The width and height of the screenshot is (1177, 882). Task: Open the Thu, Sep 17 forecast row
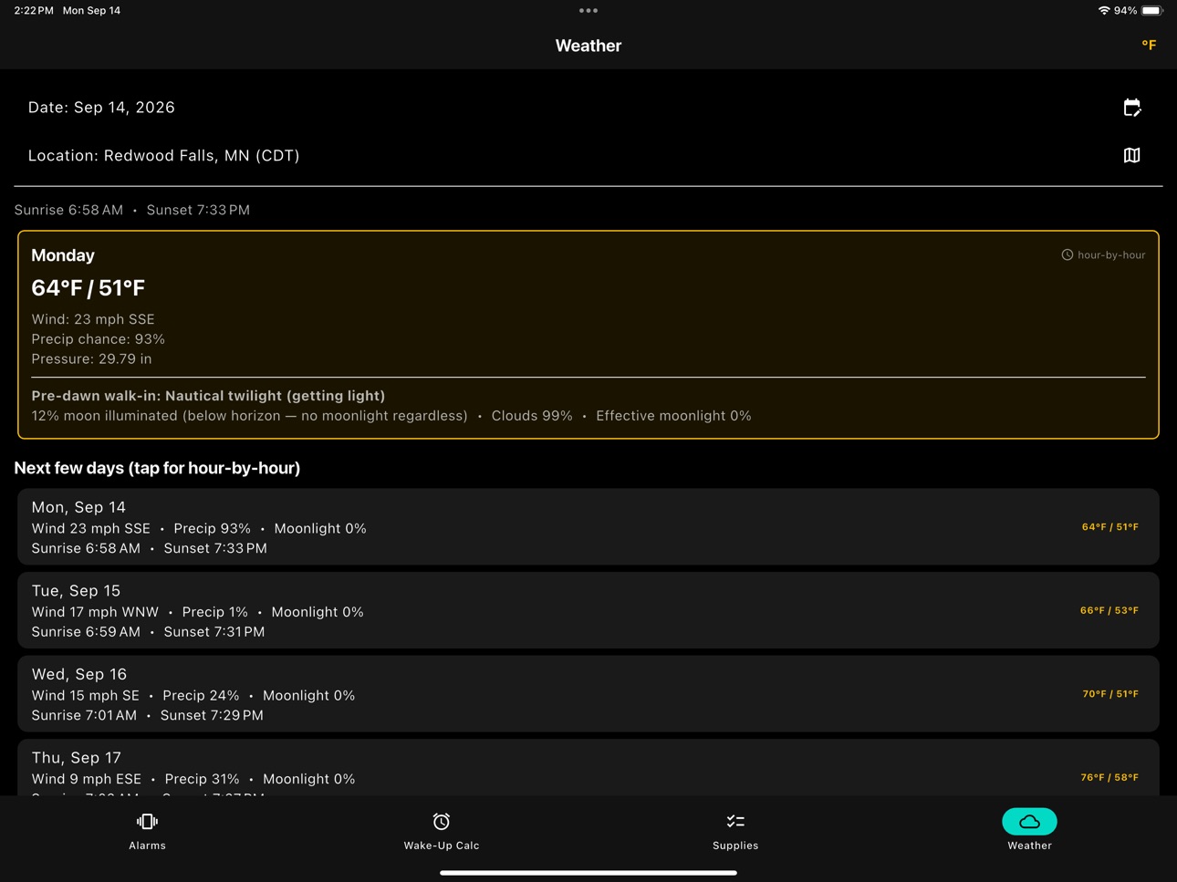(x=588, y=768)
